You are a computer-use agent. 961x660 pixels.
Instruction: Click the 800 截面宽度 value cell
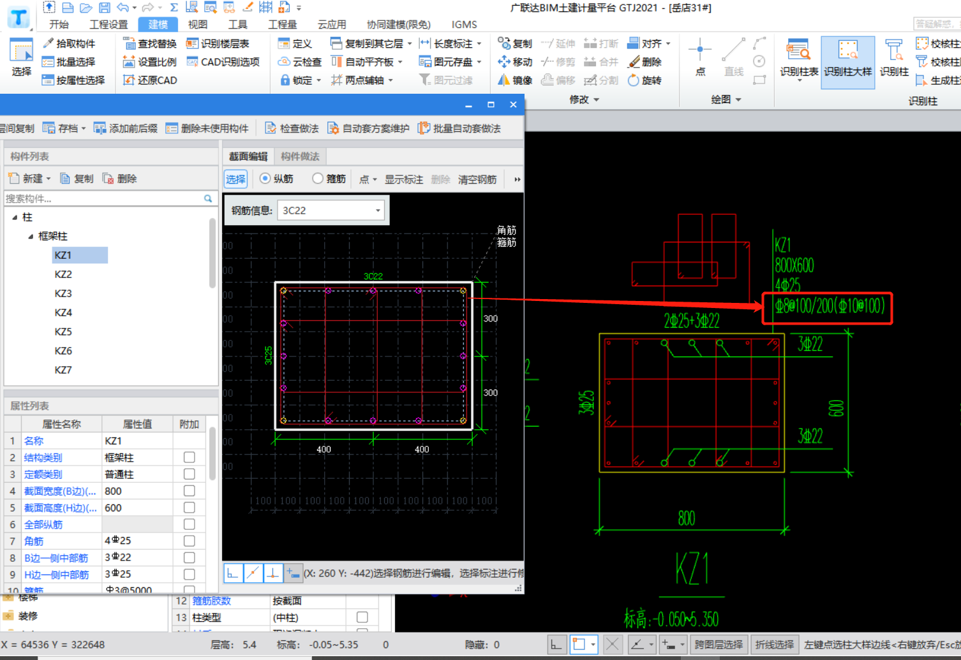[x=137, y=491]
